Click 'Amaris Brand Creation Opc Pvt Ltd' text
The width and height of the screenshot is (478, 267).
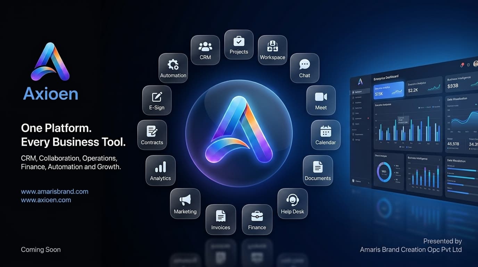411,250
